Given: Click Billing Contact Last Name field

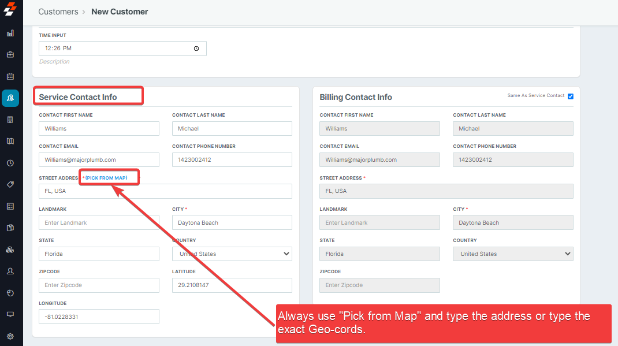Looking at the screenshot, I should pos(513,128).
